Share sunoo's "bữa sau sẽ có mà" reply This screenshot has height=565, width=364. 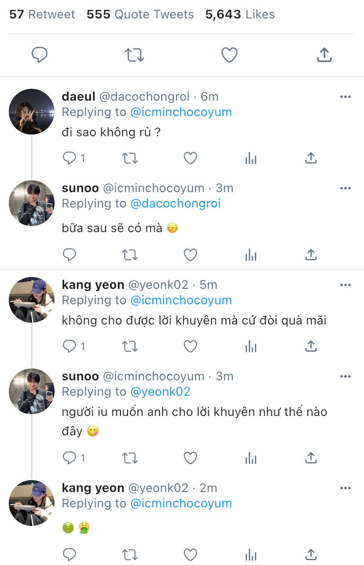(311, 255)
